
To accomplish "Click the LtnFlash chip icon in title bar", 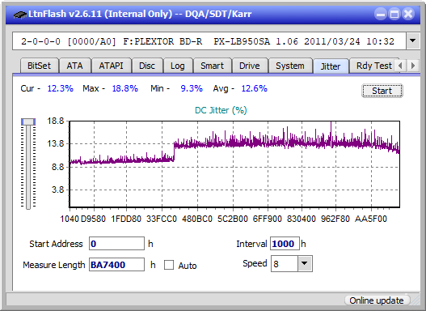I will pos(19,14).
